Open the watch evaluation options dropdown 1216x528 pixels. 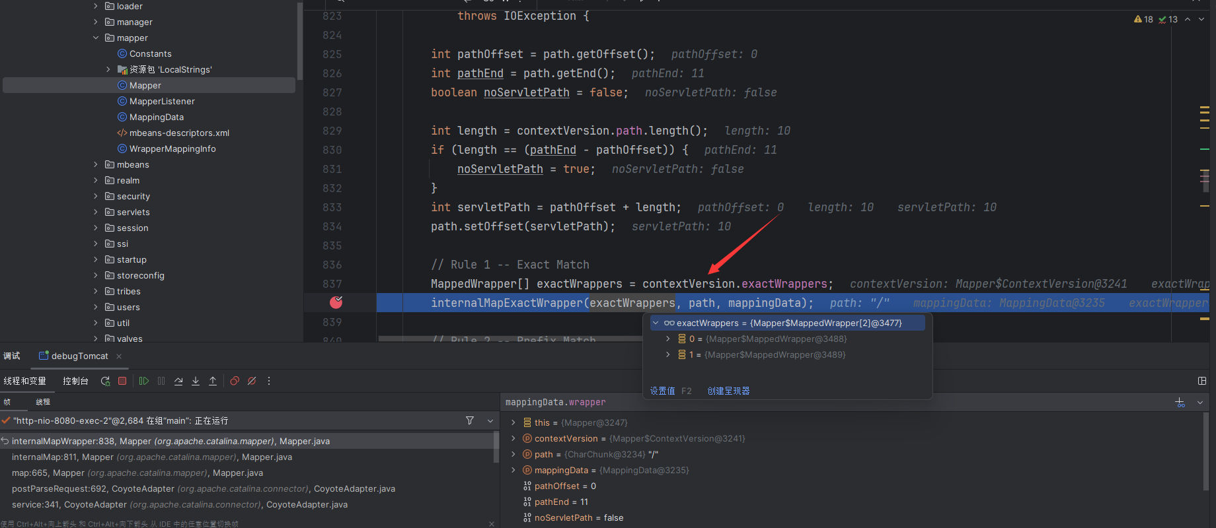1200,402
